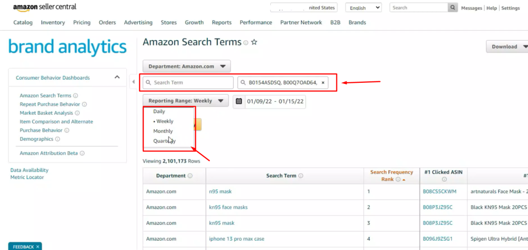The image size is (528, 250).
Task: Open Amazon Search Terms dashboard link
Action: (x=45, y=96)
